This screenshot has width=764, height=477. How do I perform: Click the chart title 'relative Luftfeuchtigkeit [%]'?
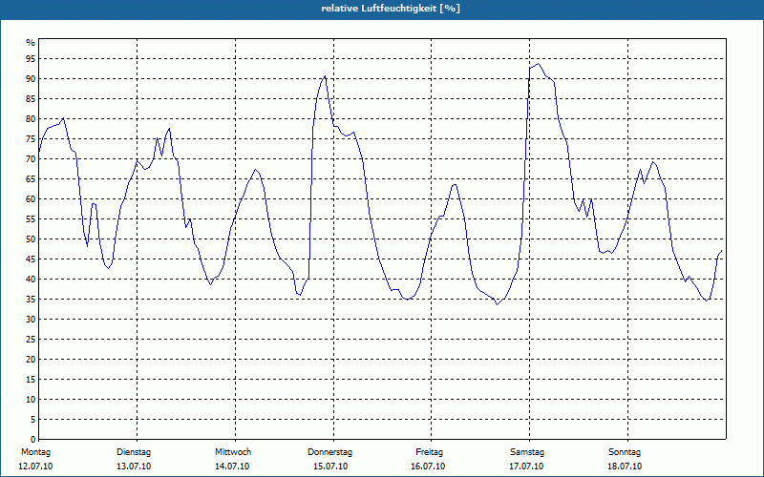click(x=391, y=9)
